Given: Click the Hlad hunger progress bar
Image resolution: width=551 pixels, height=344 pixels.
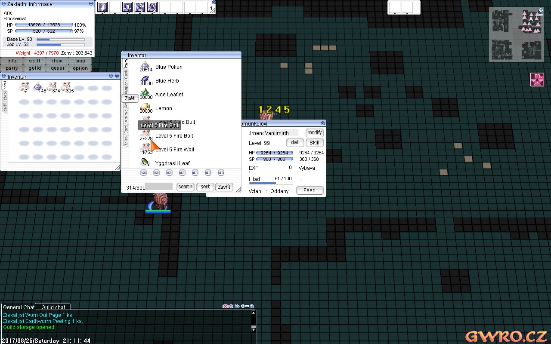Looking at the screenshot, I should 271,183.
